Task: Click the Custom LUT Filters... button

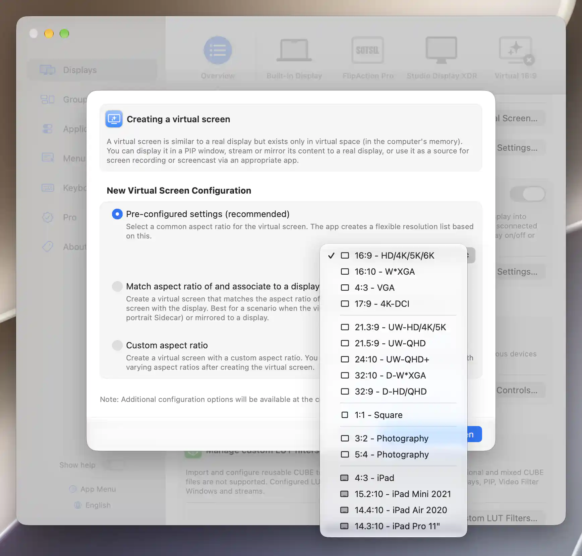Action: (506, 518)
